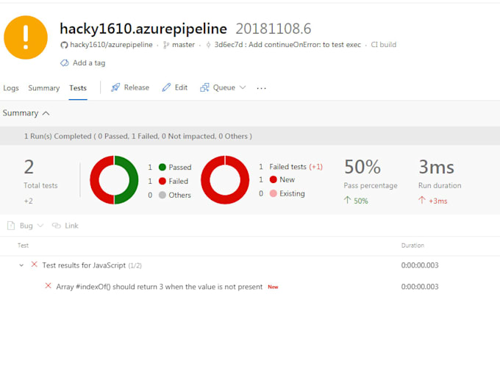Click the Passed/Failed donut chart
The width and height of the screenshot is (500, 383).
point(114,180)
